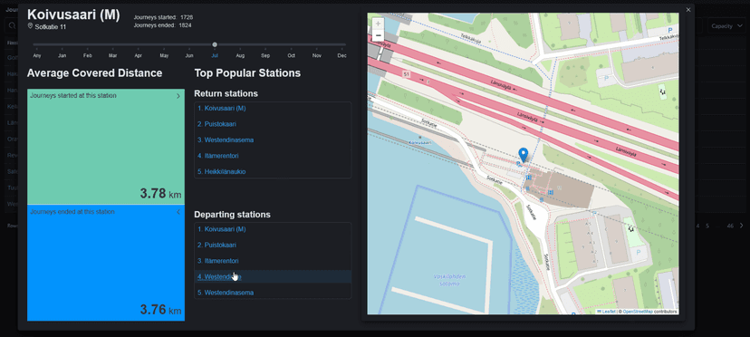Set month slider to Aug
Screen dimensions: 750x337
[240, 55]
